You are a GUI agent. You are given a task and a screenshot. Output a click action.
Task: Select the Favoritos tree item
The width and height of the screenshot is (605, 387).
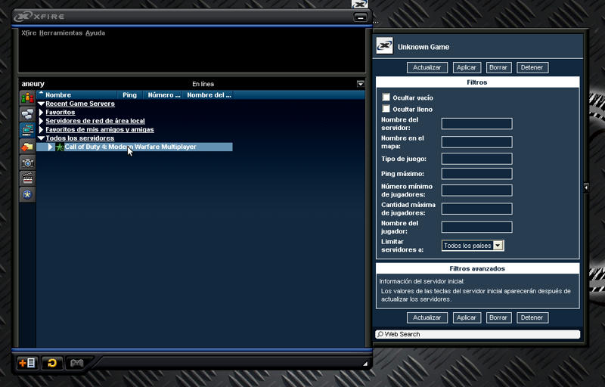(60, 112)
